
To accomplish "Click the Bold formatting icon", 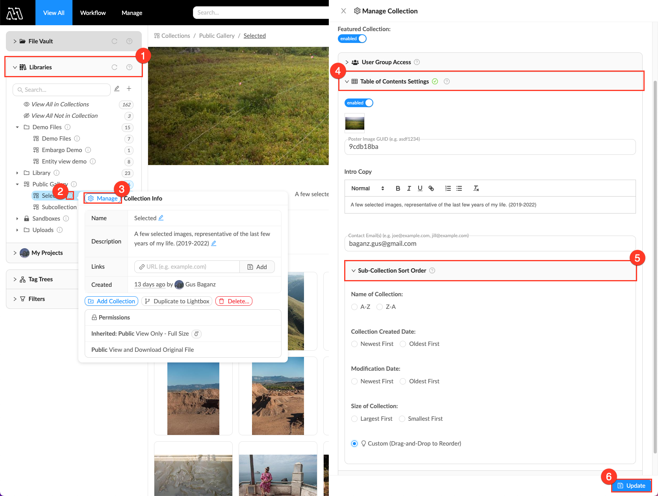I will click(398, 188).
